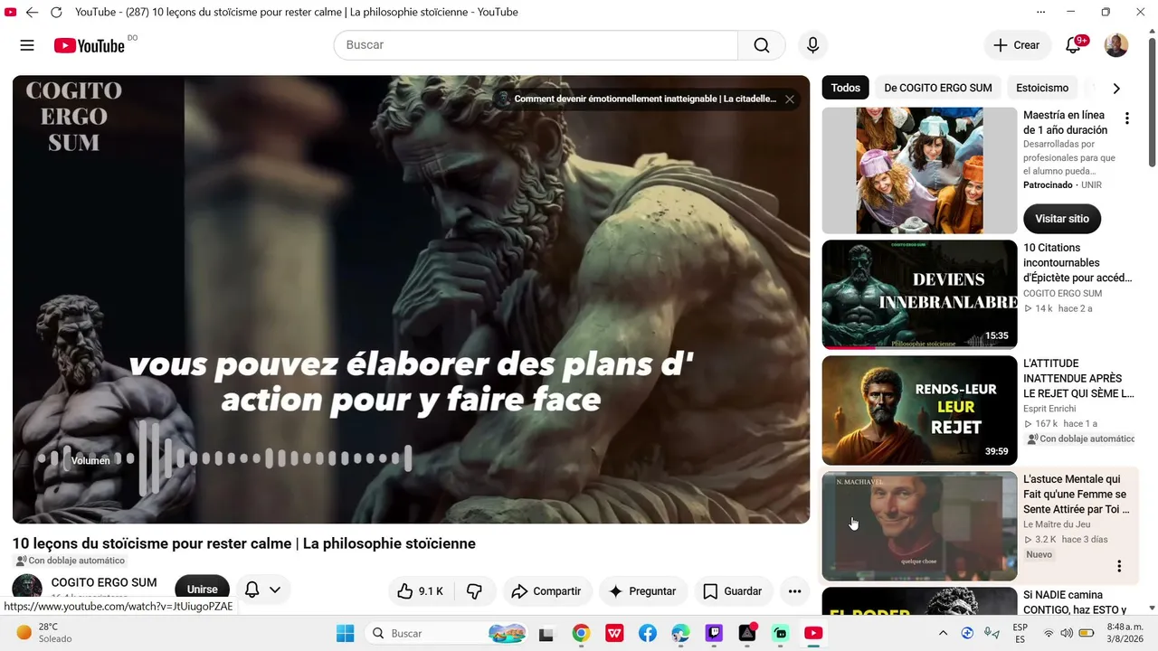Screen dimensions: 1158x651
Task: Go to YouTube home via the logo
Action: click(x=89, y=45)
